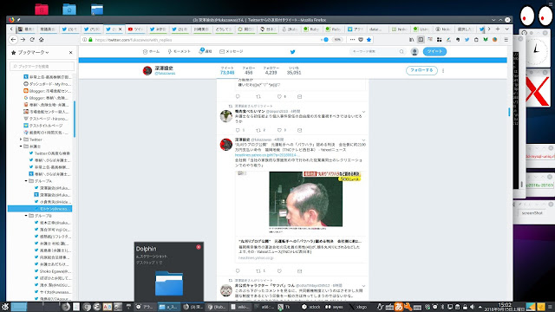This screenshot has height=312, width=555.
Task: Open the ブックマーク sidebar switcher dropdown
Action: pos(33,52)
